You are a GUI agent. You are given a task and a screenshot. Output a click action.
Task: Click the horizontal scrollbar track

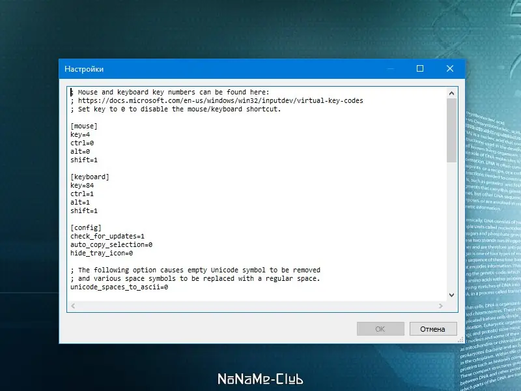257,306
